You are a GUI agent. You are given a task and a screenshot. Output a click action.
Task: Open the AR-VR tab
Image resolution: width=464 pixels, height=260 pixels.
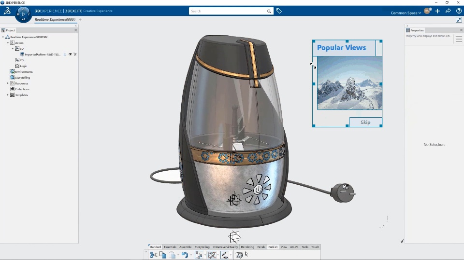[294, 247]
